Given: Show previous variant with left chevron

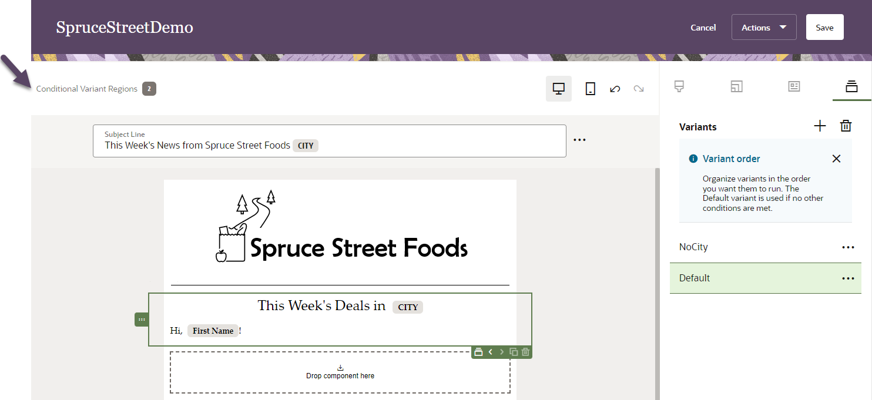Looking at the screenshot, I should tap(490, 352).
